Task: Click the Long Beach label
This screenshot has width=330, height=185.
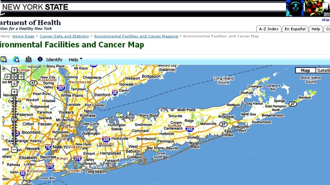Action: tap(96, 172)
